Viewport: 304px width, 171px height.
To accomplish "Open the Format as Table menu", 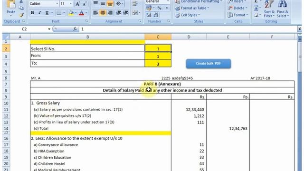I will 192,8.
